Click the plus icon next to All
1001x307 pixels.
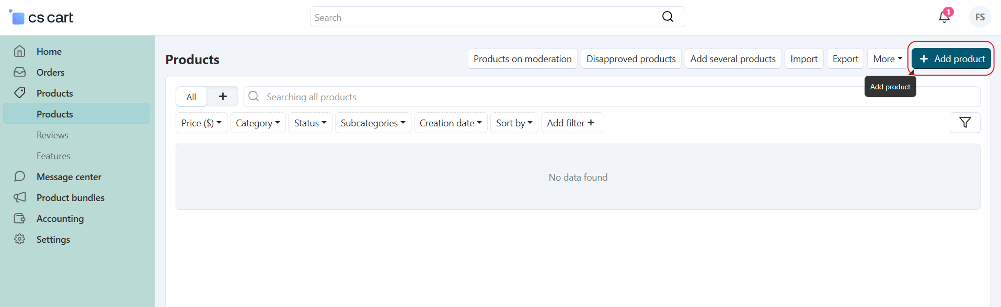click(223, 97)
